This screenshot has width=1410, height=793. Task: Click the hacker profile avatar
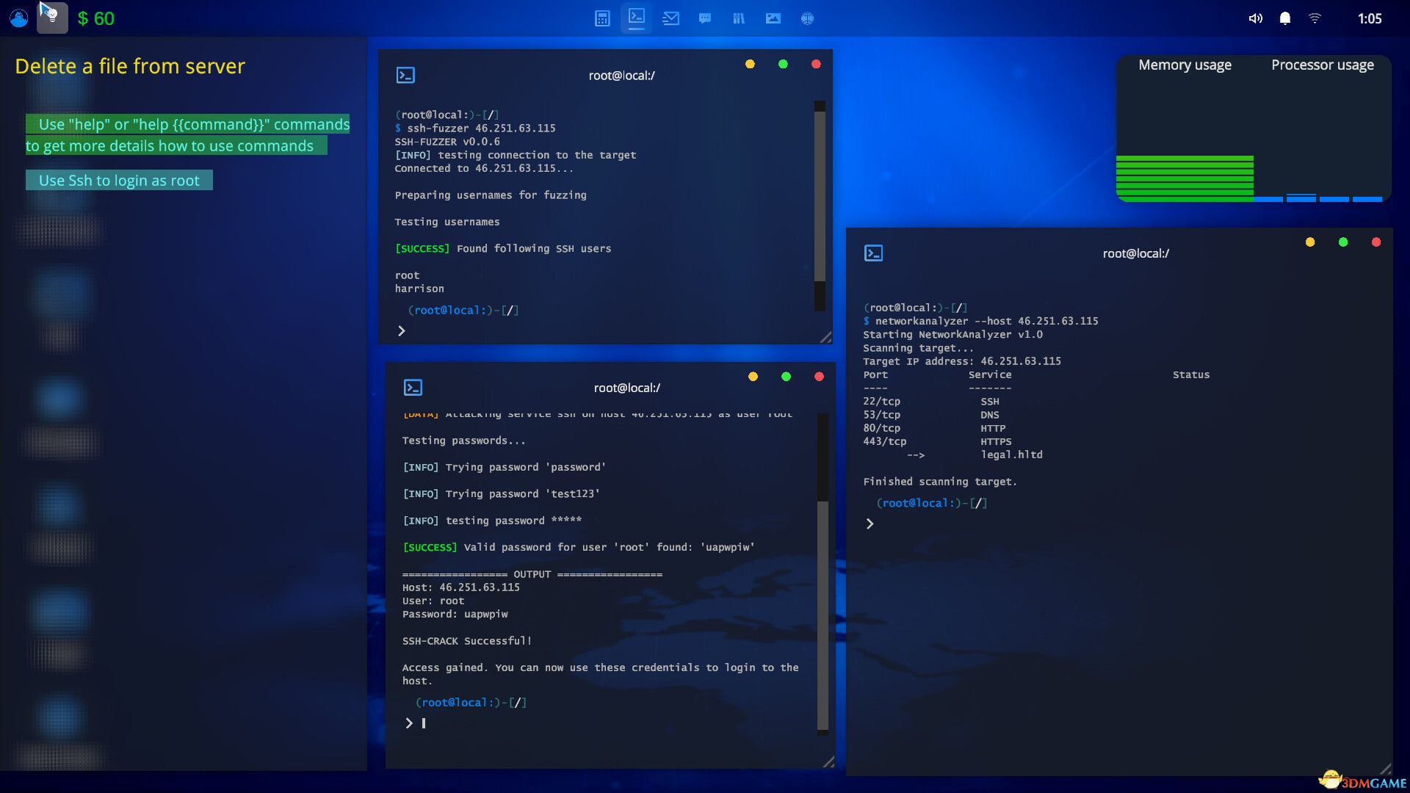pos(18,18)
